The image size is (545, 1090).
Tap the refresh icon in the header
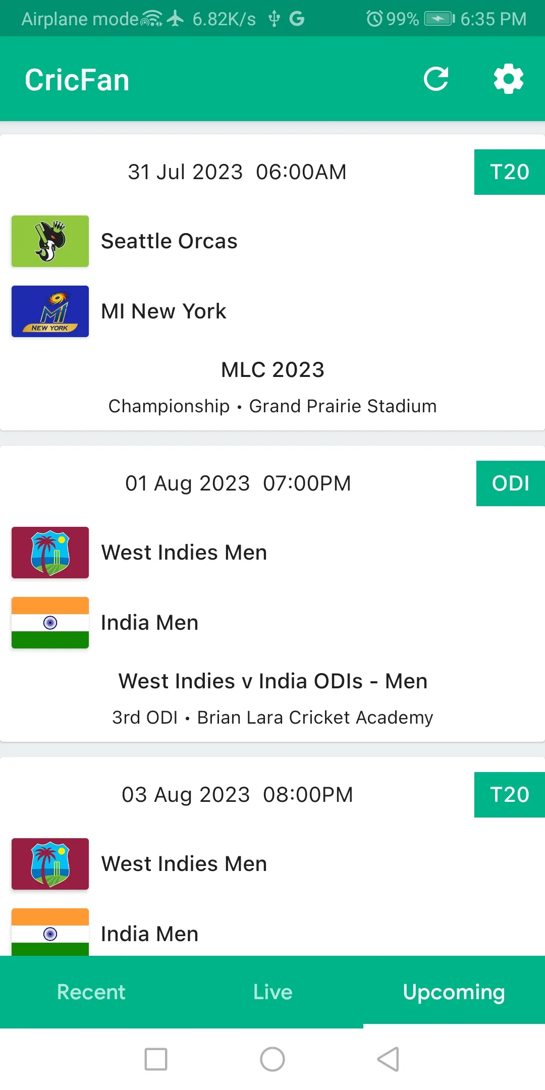coord(436,79)
